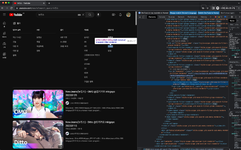Open Library icon in mini sidebar
The height and width of the screenshot is (150, 241).
4,55
